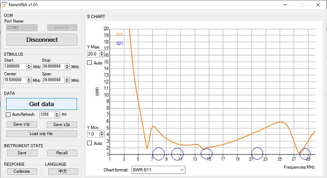The height and width of the screenshot is (178, 327).
Task: Click Load snp file button
Action: [x=41, y=134]
